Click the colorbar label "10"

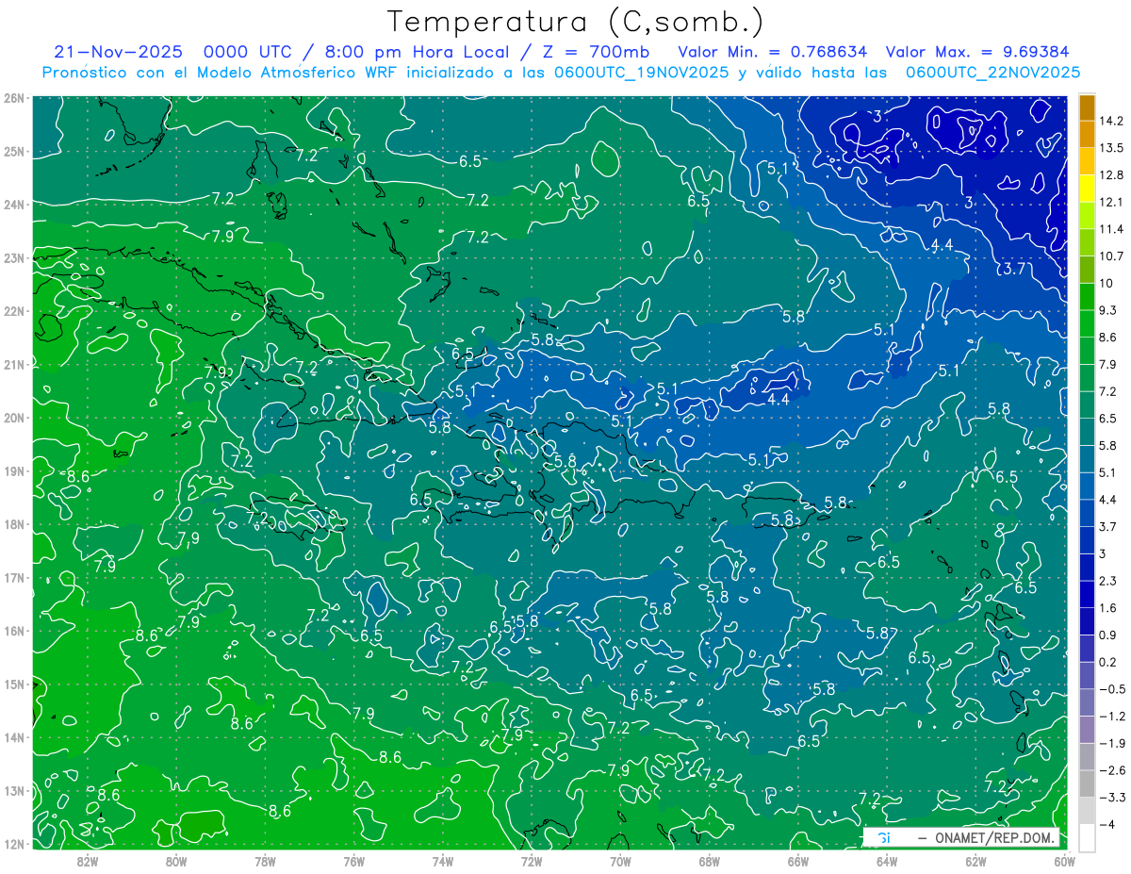(x=1107, y=284)
